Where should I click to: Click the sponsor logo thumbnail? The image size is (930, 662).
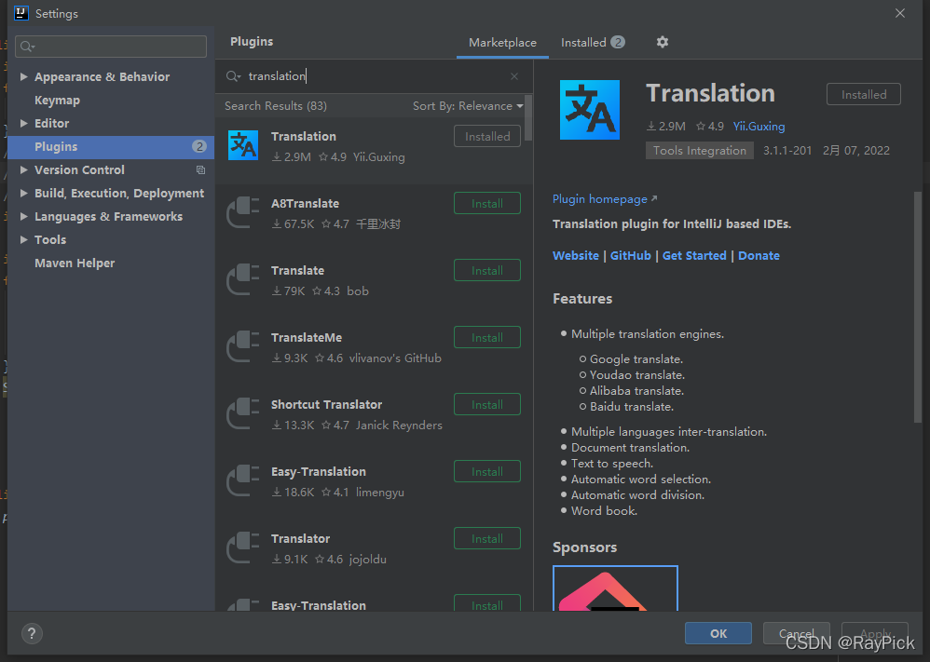(x=615, y=588)
